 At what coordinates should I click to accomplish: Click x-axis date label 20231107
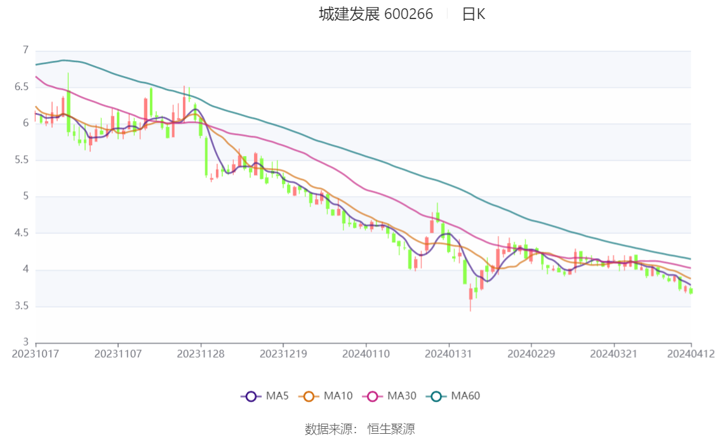[x=118, y=354]
